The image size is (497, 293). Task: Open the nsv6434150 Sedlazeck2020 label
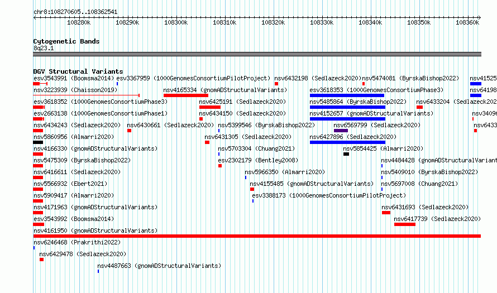pos(242,113)
